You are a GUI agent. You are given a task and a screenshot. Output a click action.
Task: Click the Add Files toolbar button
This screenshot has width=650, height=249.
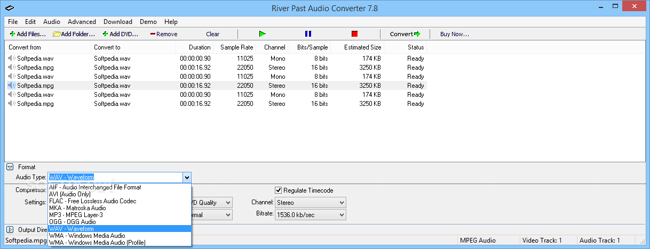28,34
